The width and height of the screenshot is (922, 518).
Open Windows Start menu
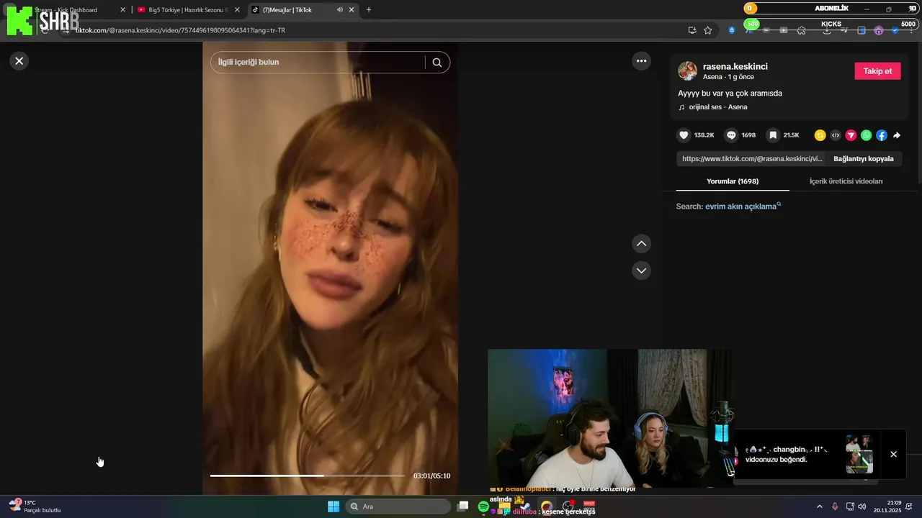[334, 506]
